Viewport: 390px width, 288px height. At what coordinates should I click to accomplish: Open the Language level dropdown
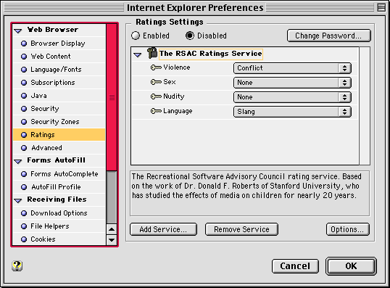click(x=292, y=112)
